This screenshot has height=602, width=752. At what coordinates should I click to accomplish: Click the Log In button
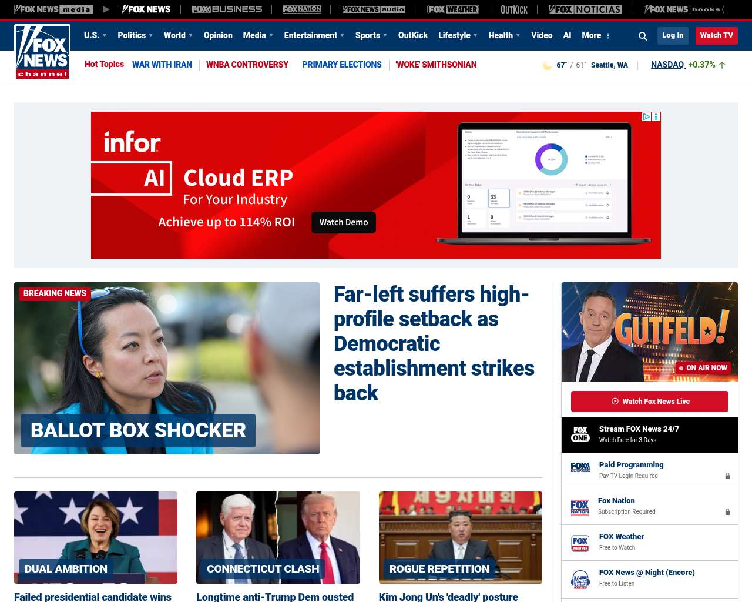click(x=673, y=35)
